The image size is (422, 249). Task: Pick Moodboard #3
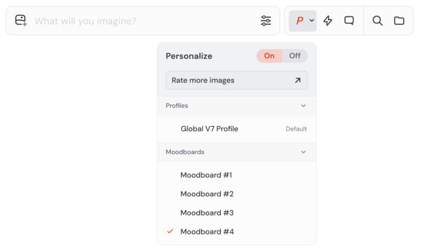coord(207,213)
